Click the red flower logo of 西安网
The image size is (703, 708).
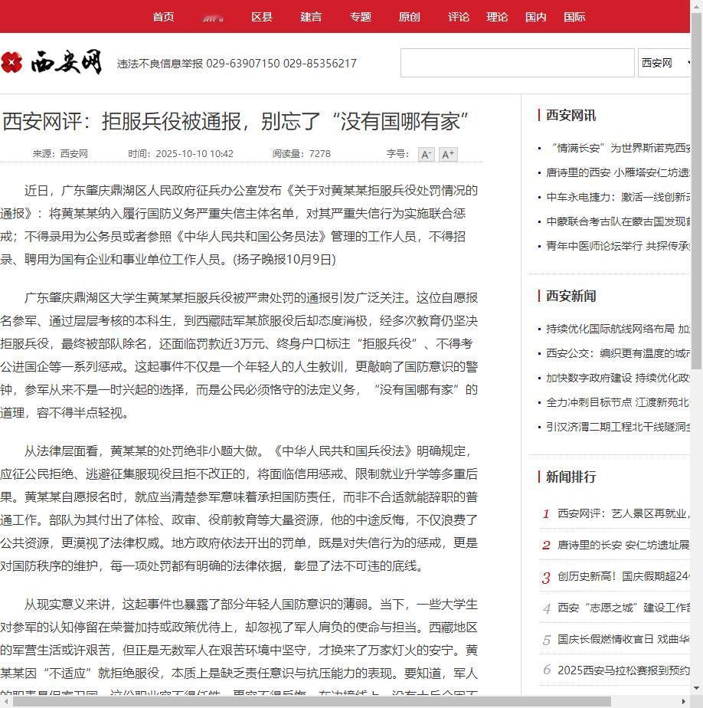(11, 62)
